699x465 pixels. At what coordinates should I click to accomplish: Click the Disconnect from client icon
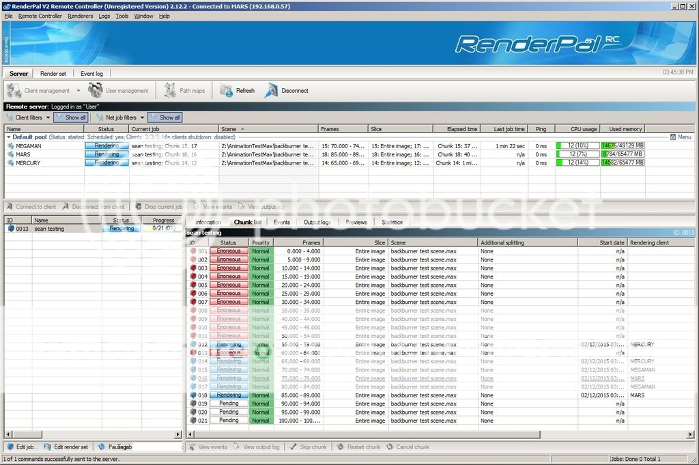click(x=66, y=206)
